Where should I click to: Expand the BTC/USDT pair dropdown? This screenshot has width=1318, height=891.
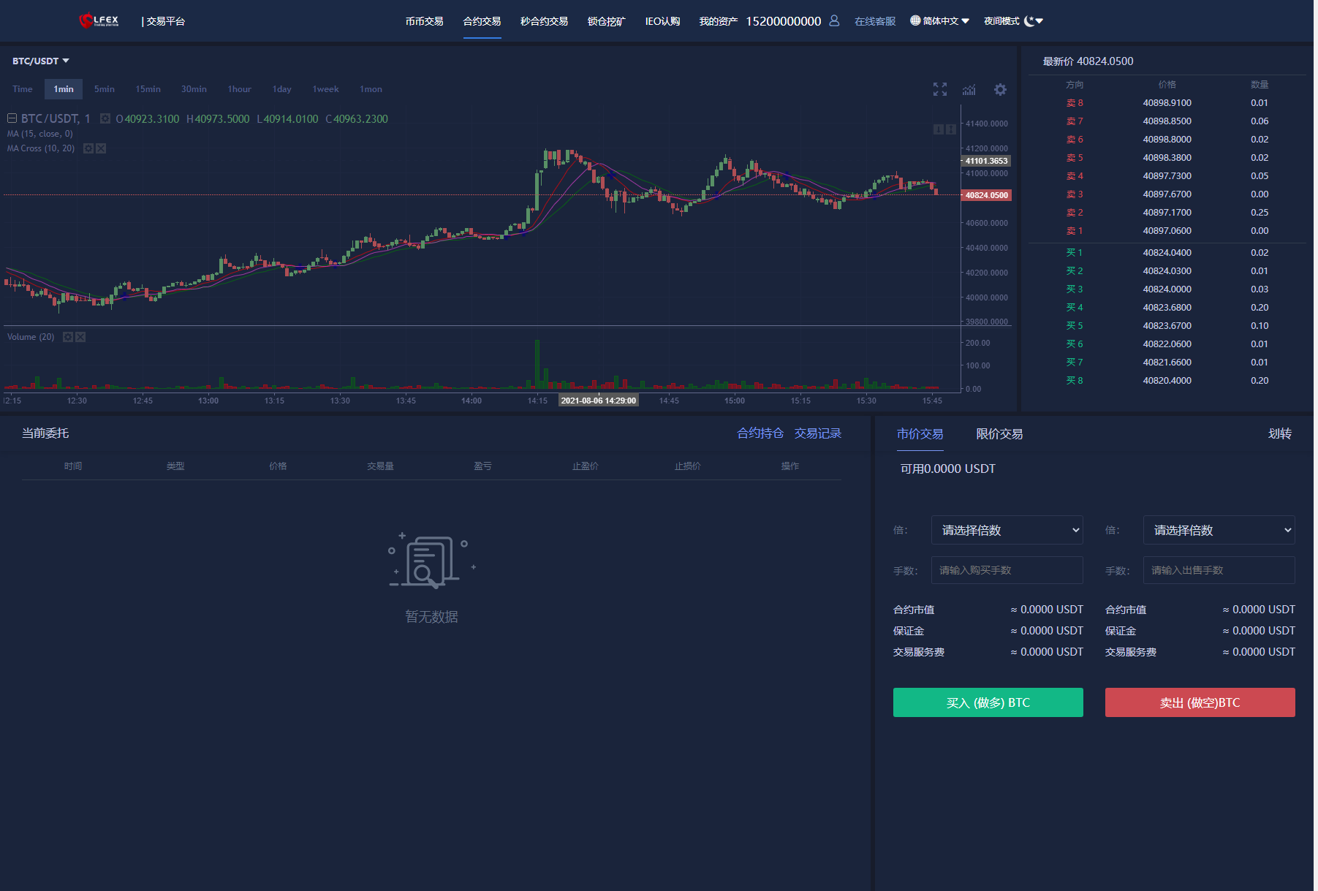point(41,61)
